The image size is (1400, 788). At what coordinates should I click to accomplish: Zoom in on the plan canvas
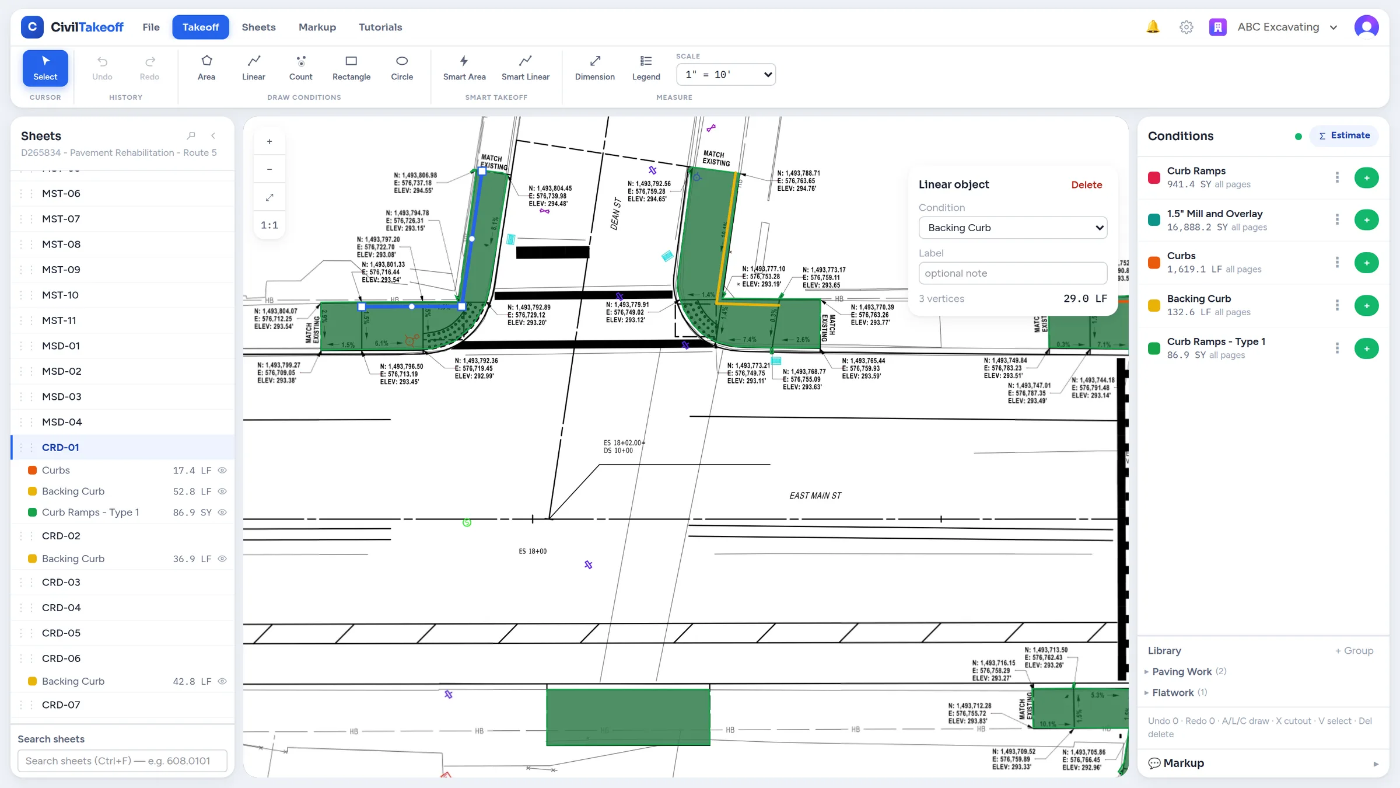[x=269, y=141]
